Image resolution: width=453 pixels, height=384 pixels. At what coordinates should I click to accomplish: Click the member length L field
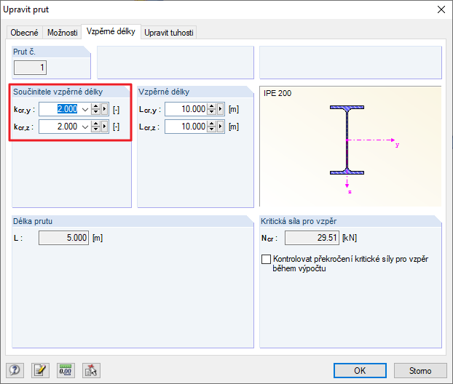pyautogui.click(x=63, y=238)
